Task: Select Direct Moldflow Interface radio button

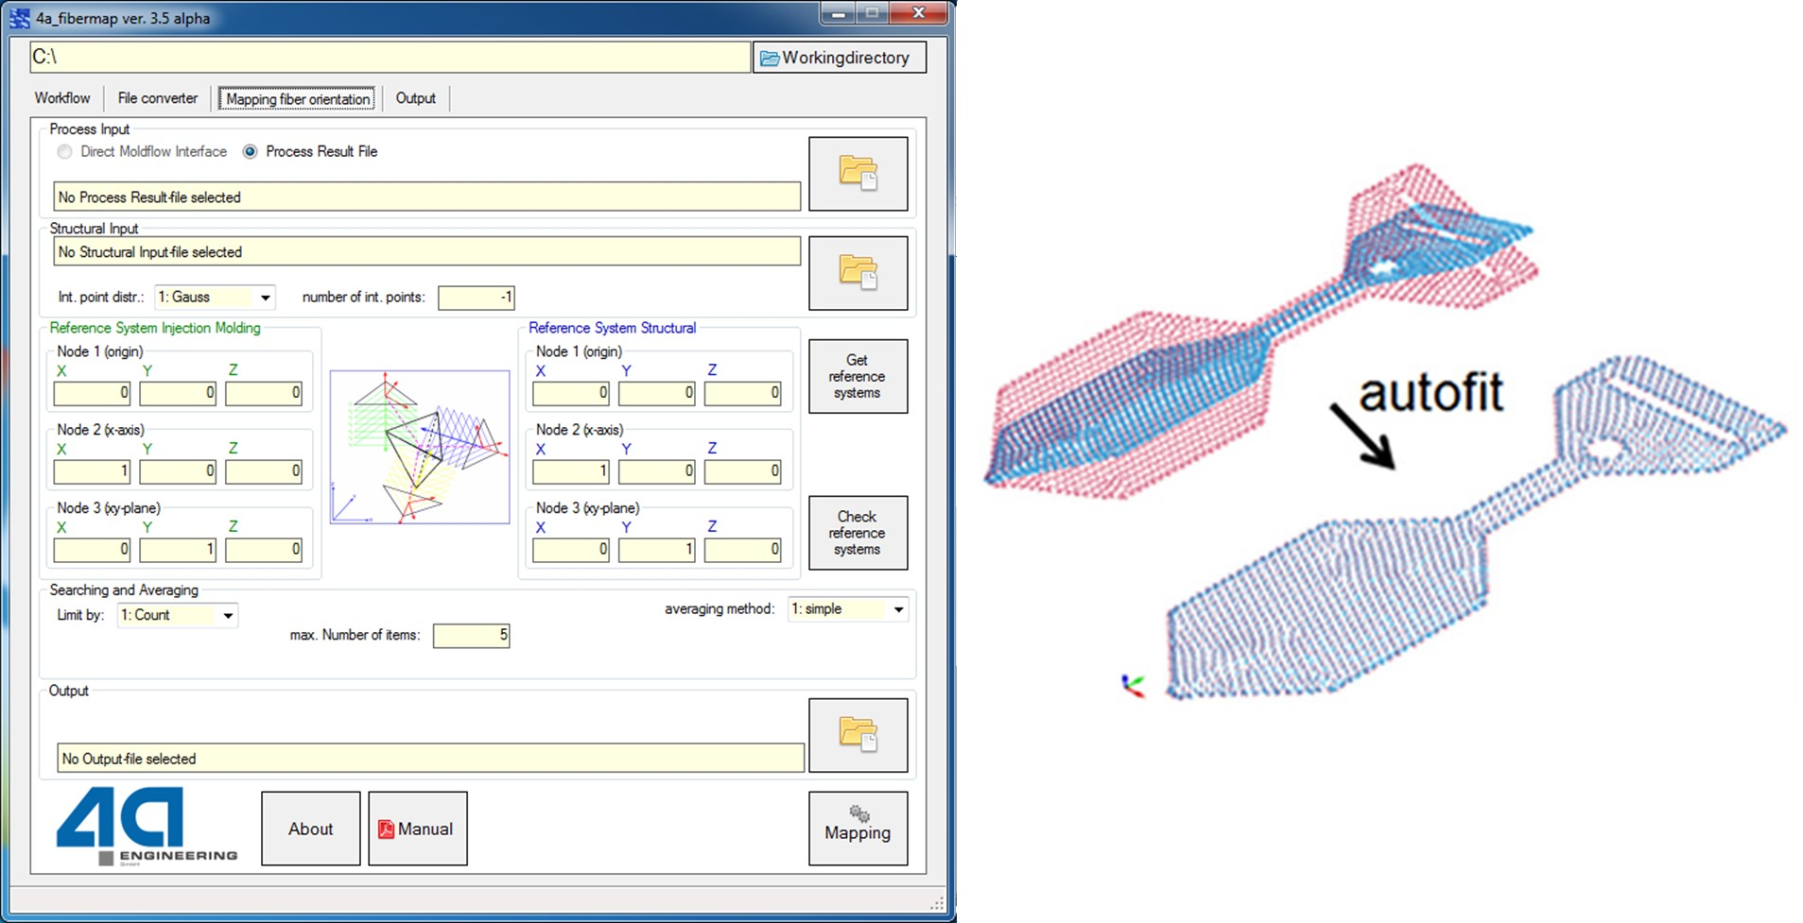Action: pos(64,152)
